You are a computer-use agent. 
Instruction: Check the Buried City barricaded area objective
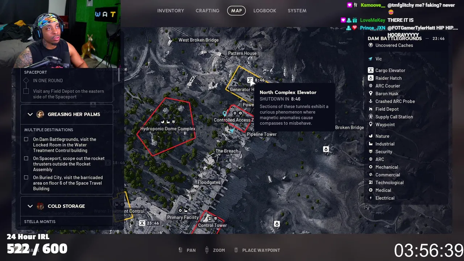26,178
